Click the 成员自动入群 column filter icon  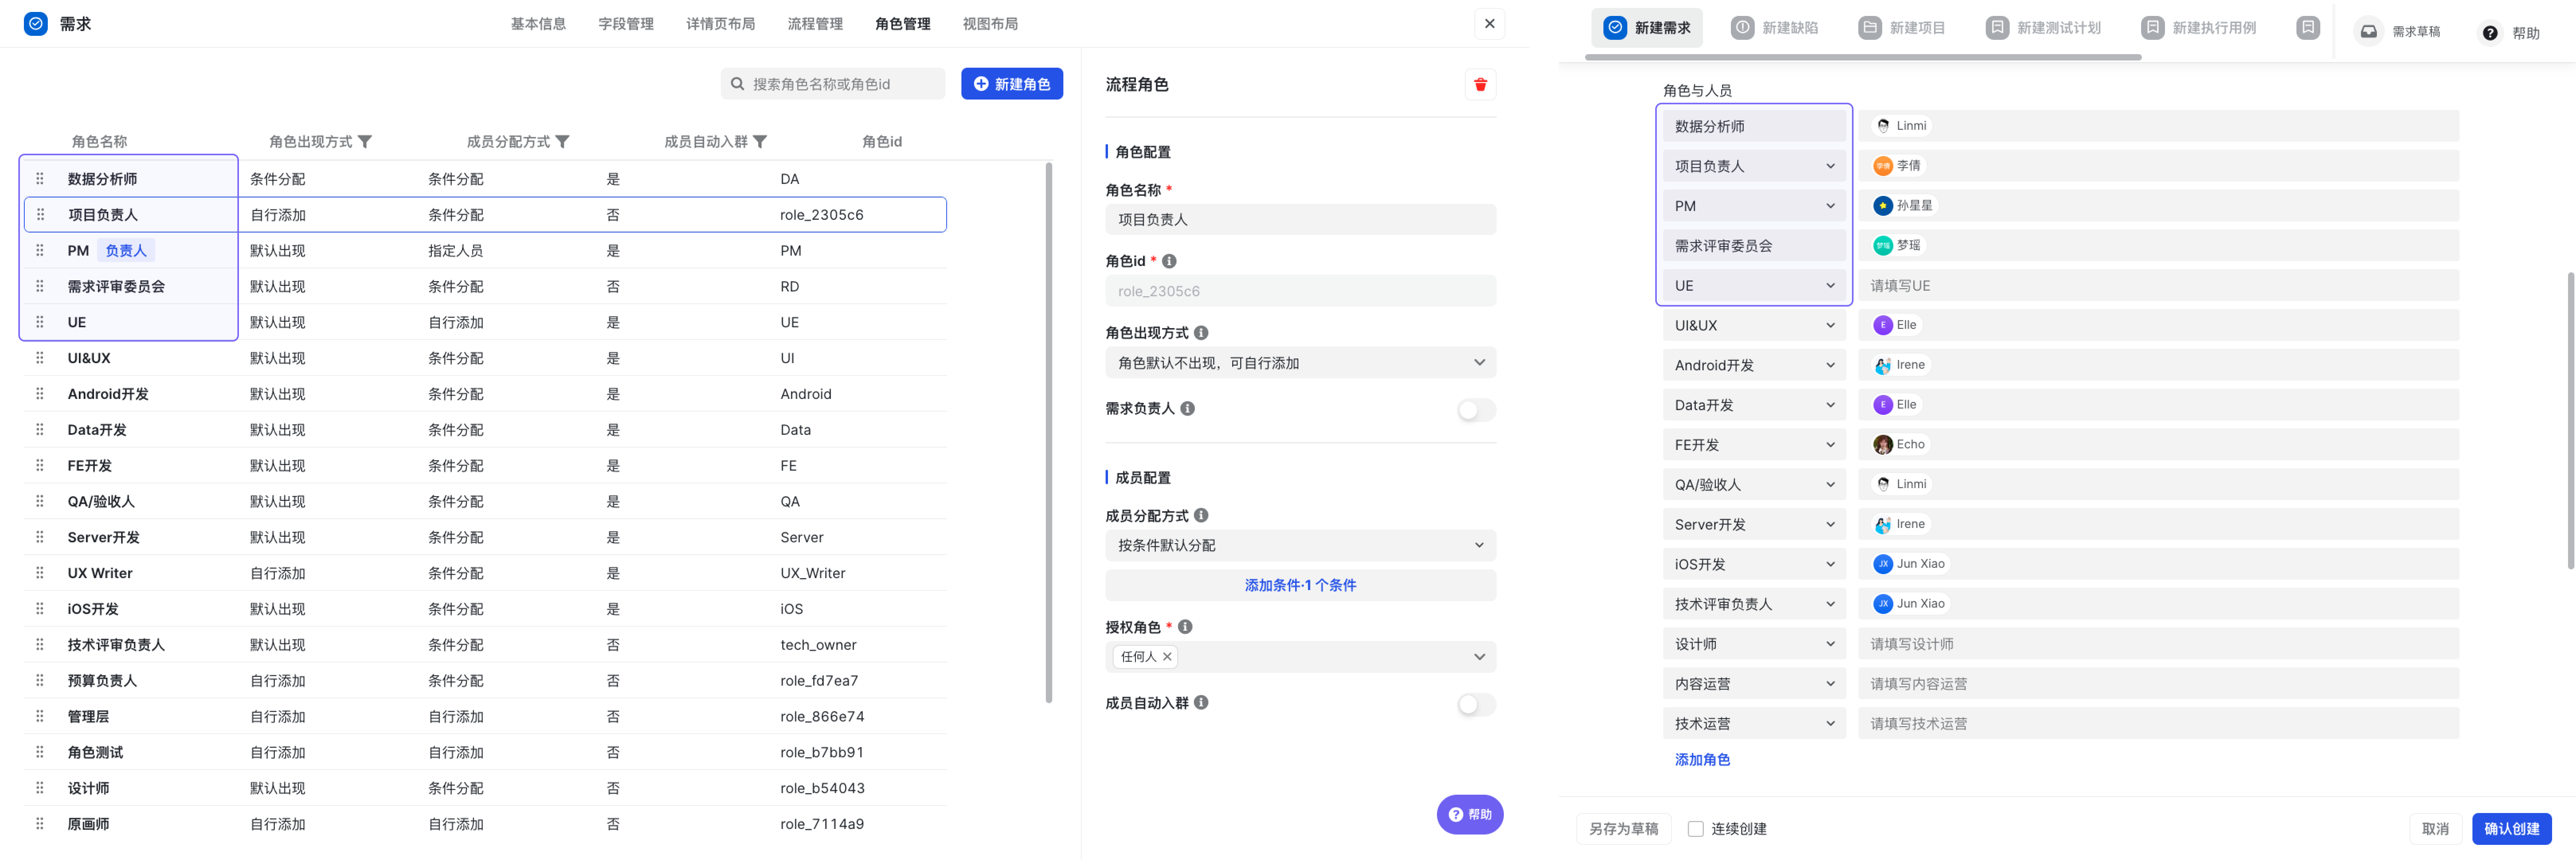coord(760,142)
